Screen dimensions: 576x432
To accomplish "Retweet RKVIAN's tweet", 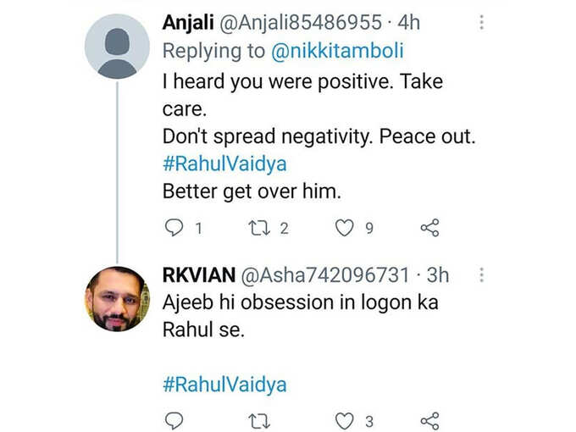I will coord(259,421).
